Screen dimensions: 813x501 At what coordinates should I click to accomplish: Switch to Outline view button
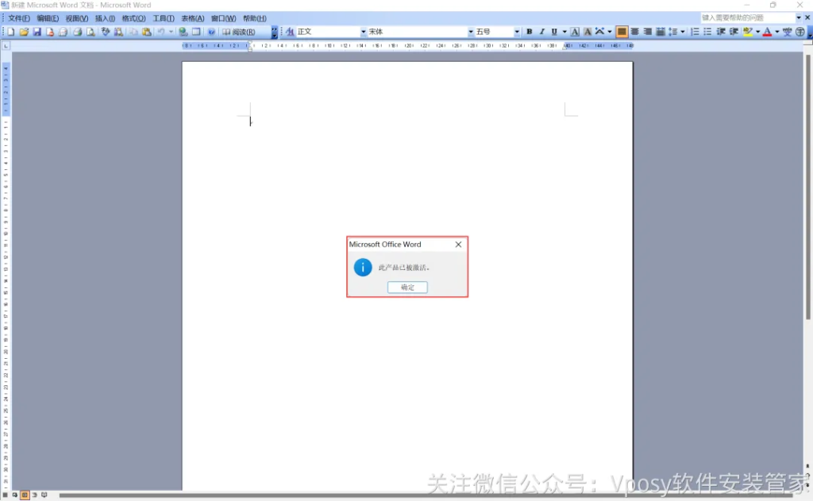tap(35, 495)
